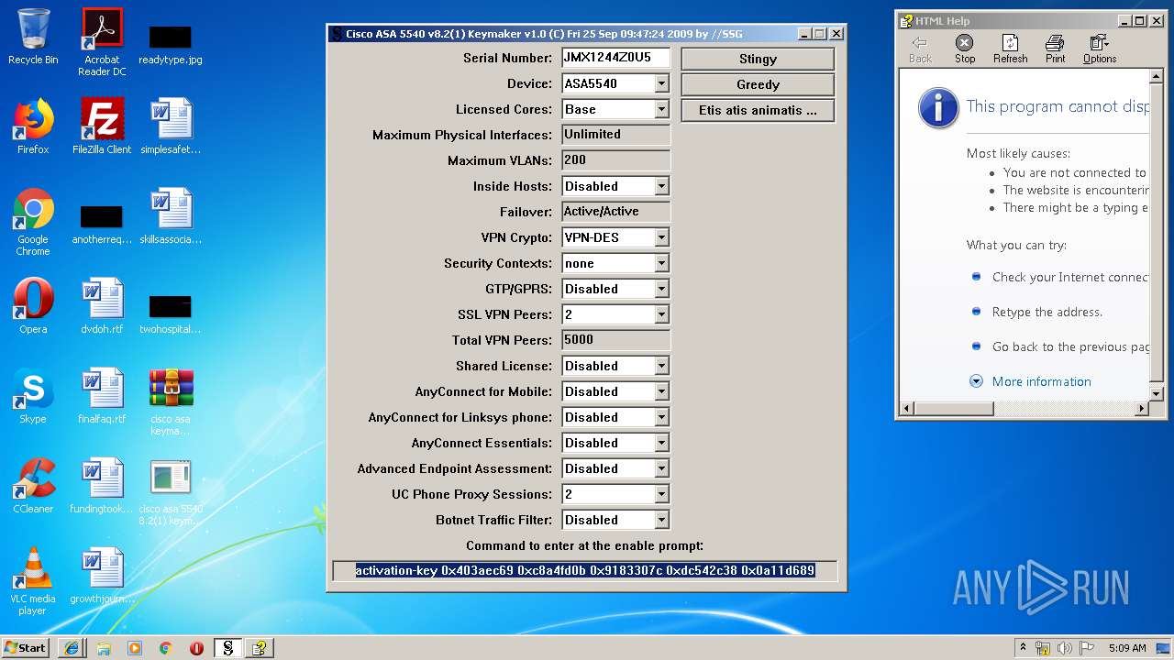Launch VLC media player shortcut

coord(33,580)
